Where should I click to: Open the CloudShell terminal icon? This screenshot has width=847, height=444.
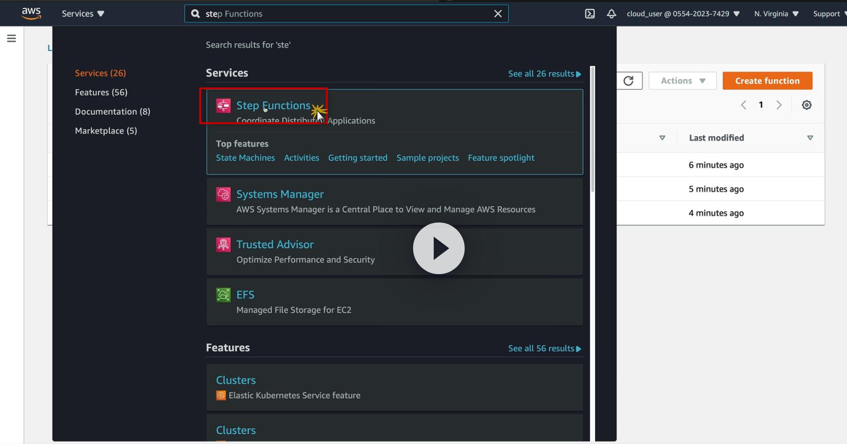590,14
